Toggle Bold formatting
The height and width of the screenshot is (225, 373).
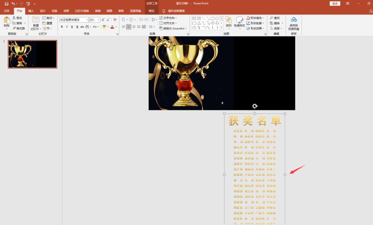pyautogui.click(x=62, y=27)
